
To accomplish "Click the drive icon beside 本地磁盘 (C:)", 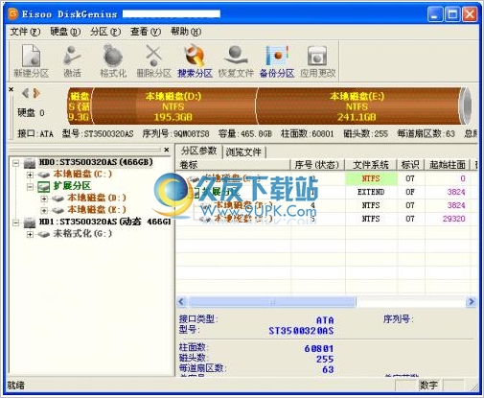I will [44, 175].
